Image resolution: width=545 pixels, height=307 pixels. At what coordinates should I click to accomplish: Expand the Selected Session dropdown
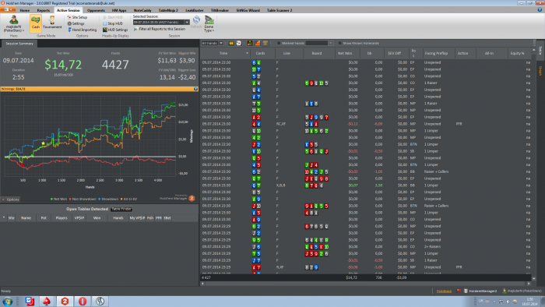click(x=187, y=23)
